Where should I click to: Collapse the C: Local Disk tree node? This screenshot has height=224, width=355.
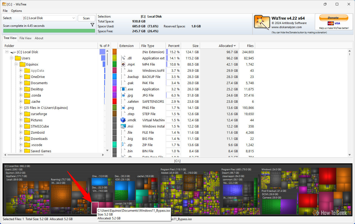pyautogui.click(x=7, y=52)
